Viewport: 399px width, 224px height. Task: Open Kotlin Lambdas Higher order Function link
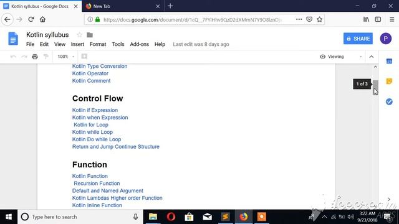tap(117, 198)
